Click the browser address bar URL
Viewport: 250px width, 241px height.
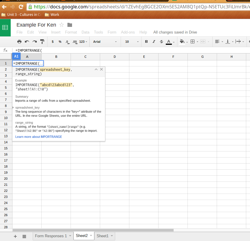click(x=140, y=7)
